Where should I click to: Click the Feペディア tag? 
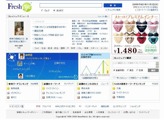(x=69, y=84)
